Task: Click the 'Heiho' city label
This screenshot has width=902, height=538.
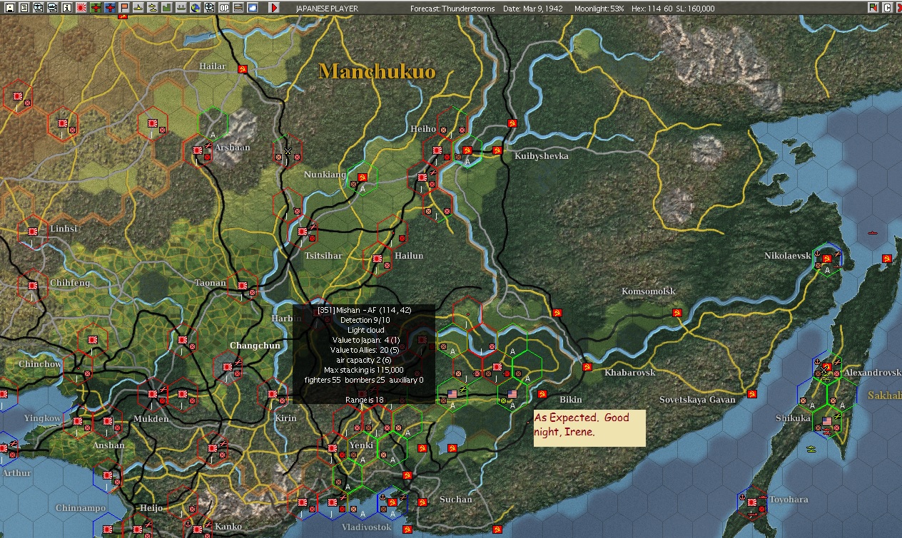Action: point(423,129)
